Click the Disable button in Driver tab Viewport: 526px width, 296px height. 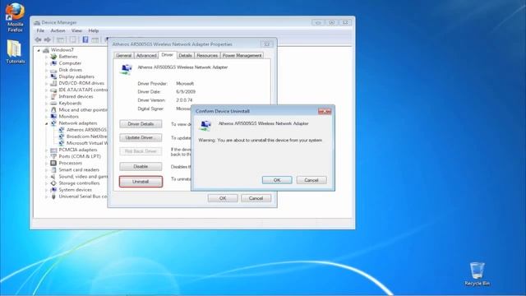click(x=141, y=166)
